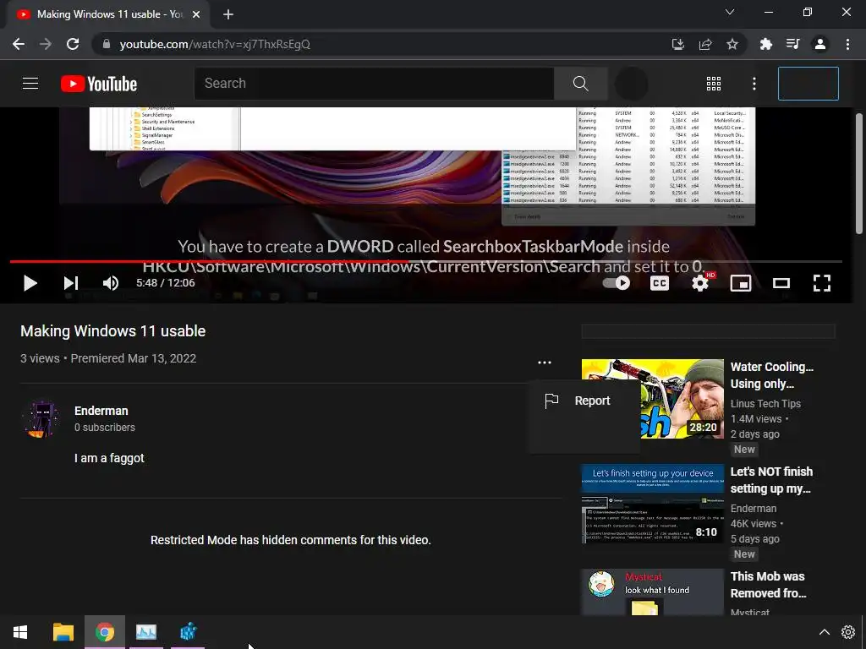The width and height of the screenshot is (866, 649).
Task: View site information lock icon
Action: pos(106,44)
